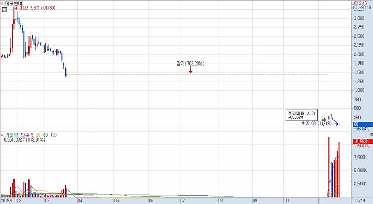Click the 500 price axis label
The width and height of the screenshot is (373, 204).
click(x=357, y=108)
